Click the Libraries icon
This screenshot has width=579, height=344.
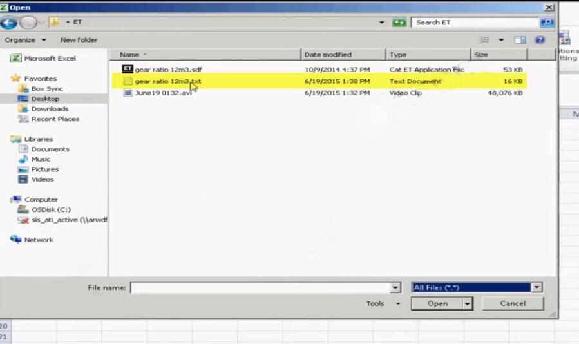coord(16,139)
